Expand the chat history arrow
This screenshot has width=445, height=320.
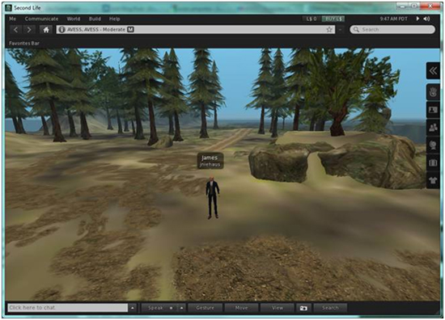(133, 308)
